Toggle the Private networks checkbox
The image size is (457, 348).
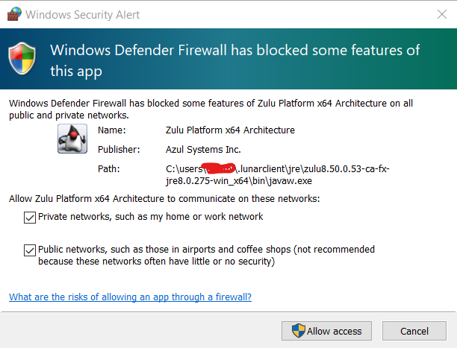click(x=30, y=217)
